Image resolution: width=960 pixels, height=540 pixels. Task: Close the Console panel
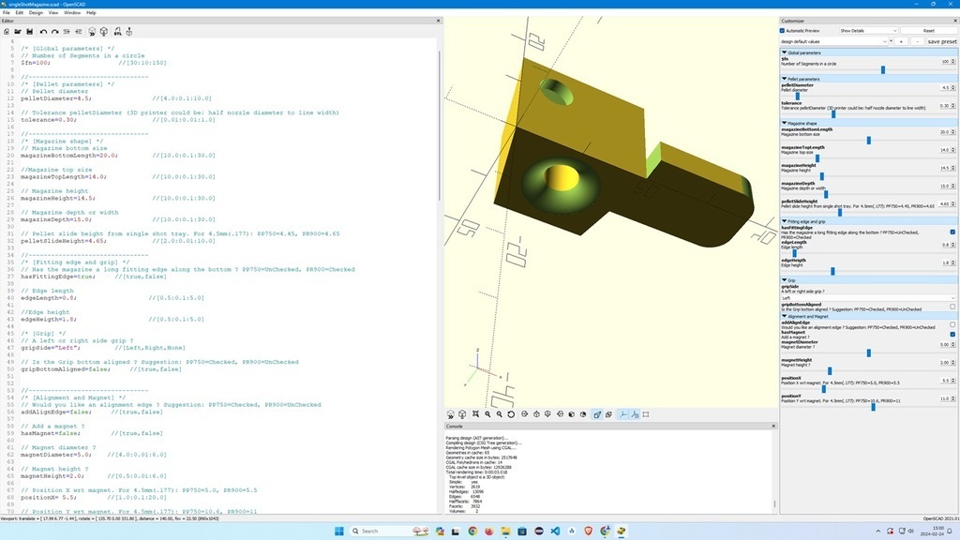[x=773, y=427]
